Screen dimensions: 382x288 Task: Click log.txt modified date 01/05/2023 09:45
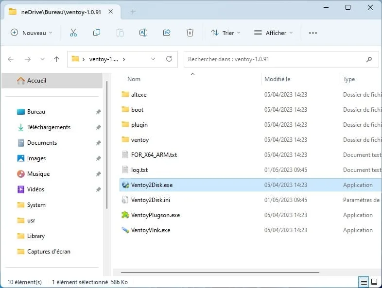pyautogui.click(x=285, y=169)
